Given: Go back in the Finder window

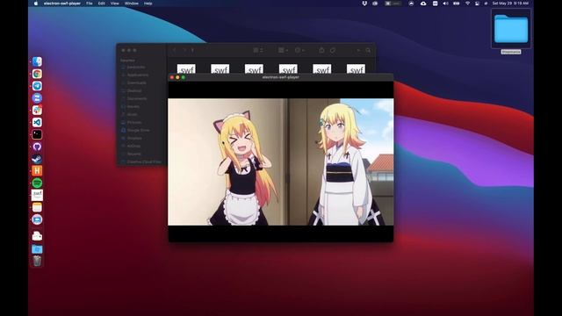Looking at the screenshot, I should pos(175,50).
